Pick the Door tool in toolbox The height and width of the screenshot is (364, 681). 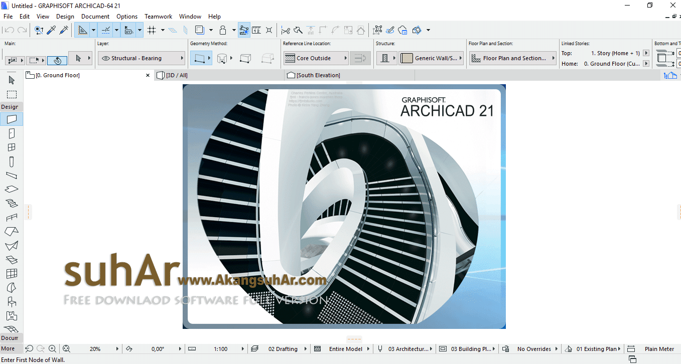pyautogui.click(x=12, y=133)
